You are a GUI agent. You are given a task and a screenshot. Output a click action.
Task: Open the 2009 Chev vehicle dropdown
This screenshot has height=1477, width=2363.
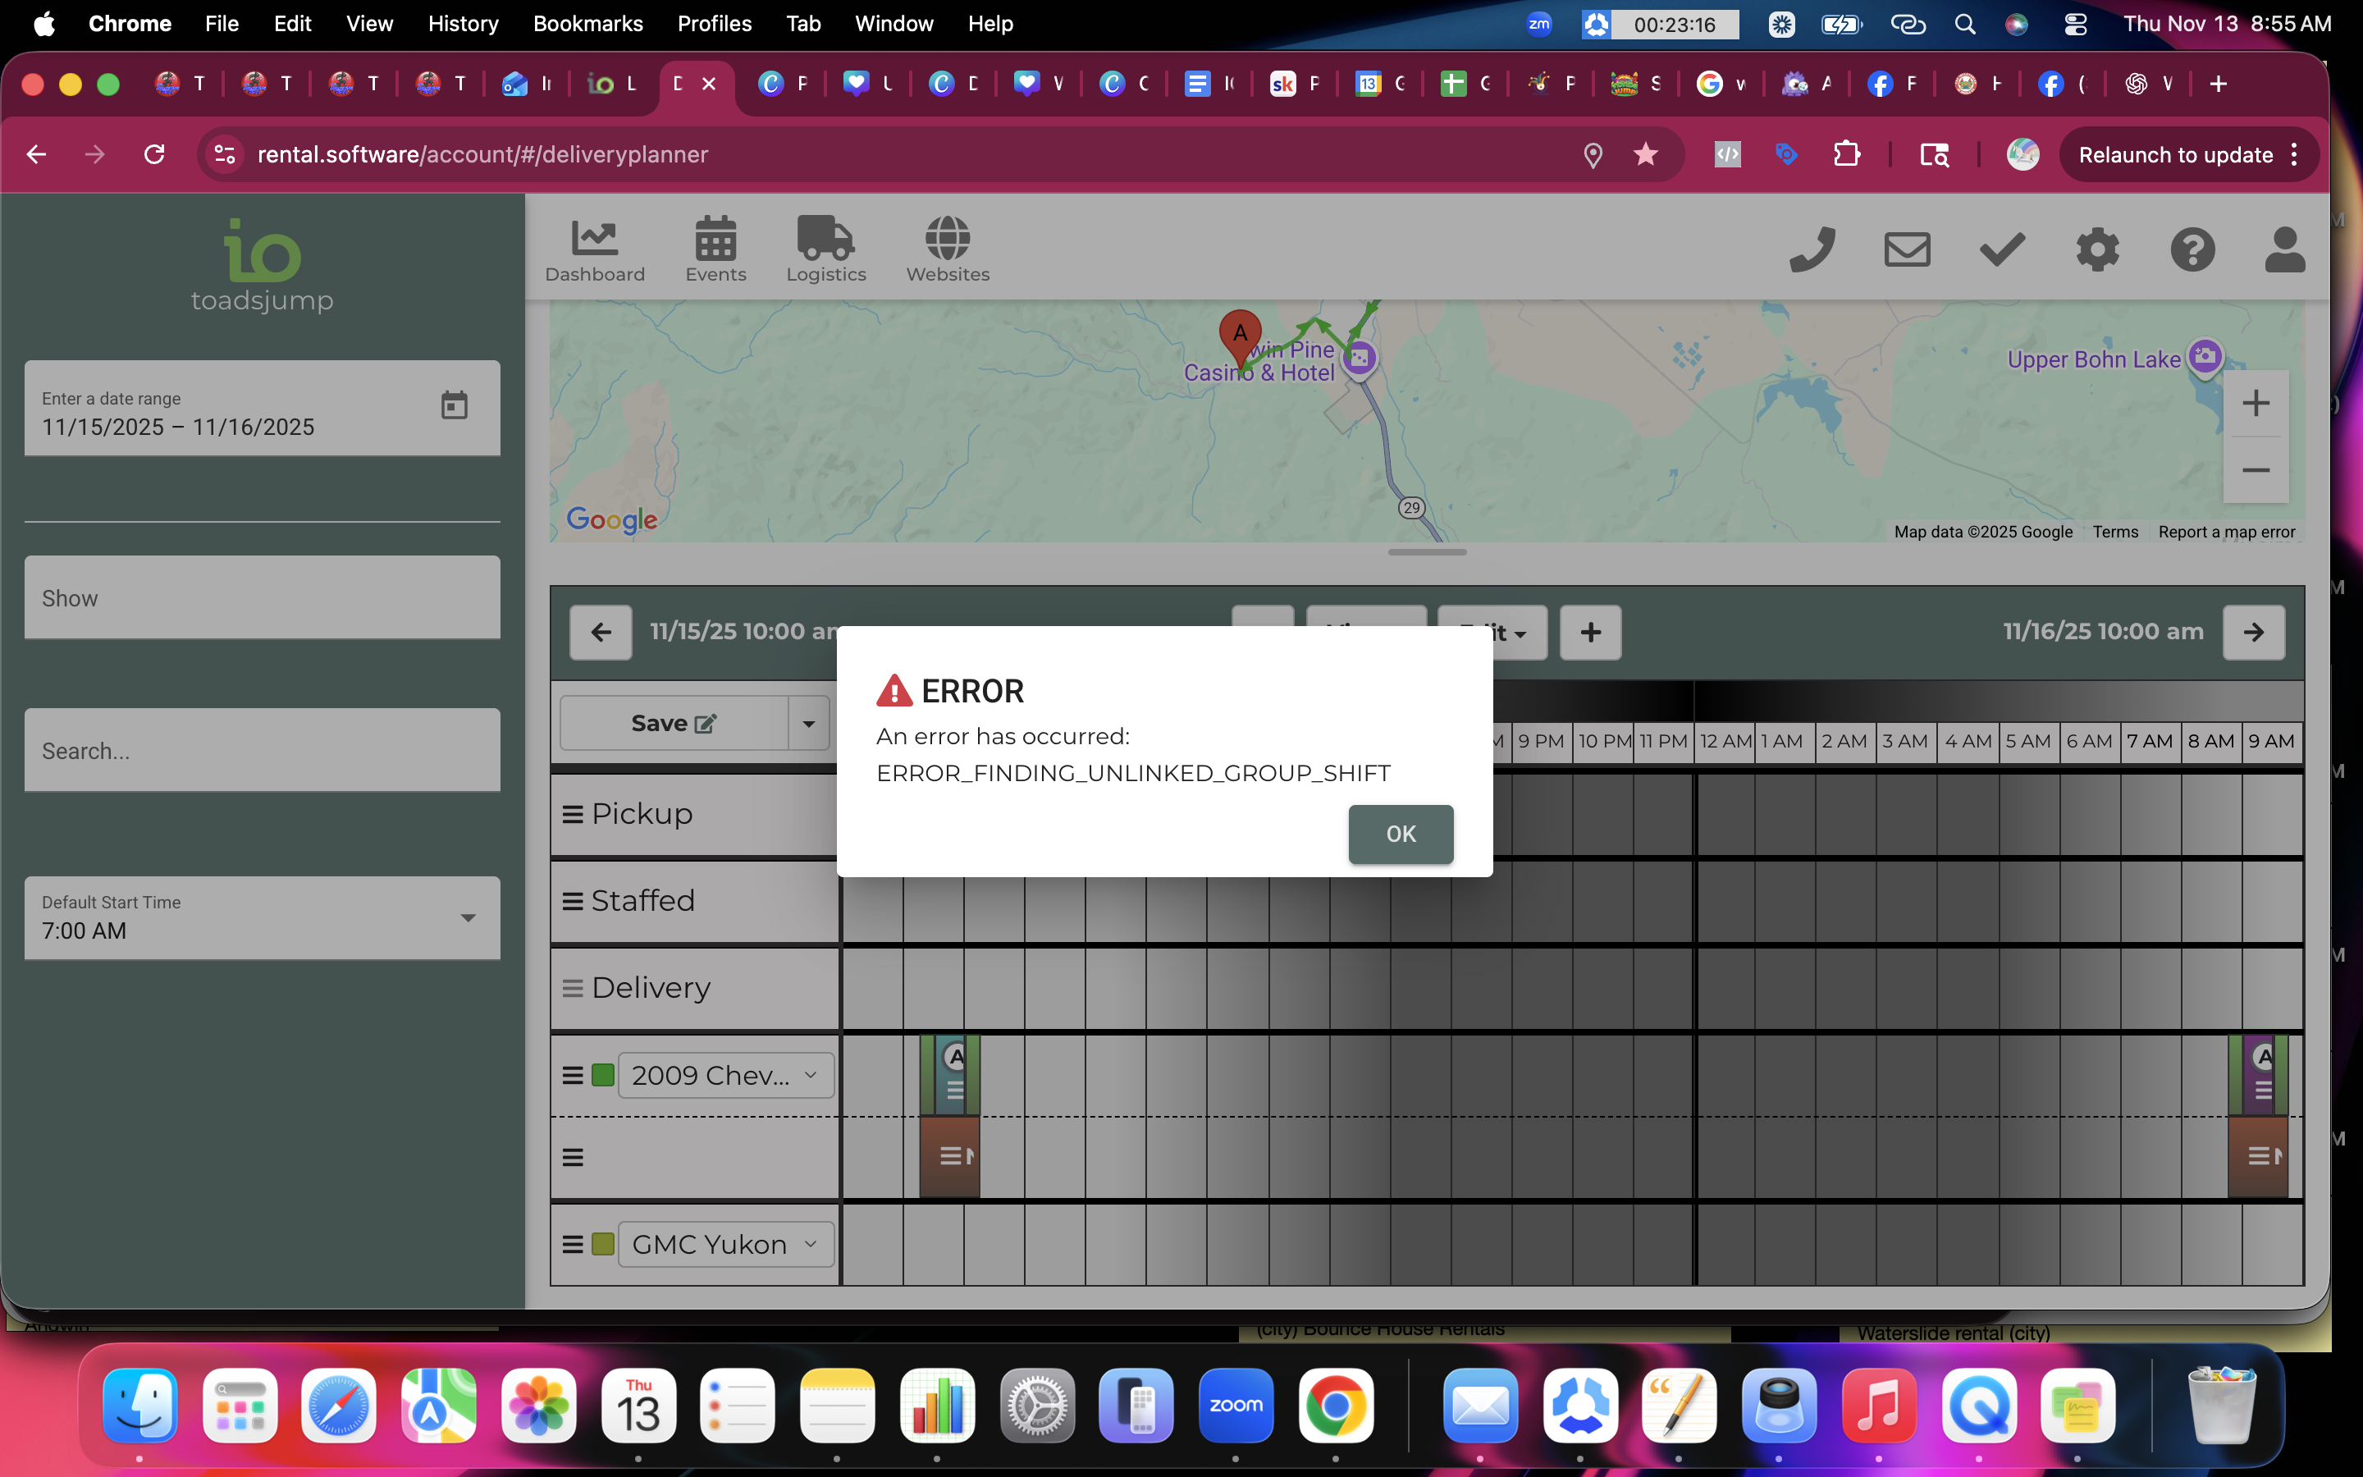724,1076
